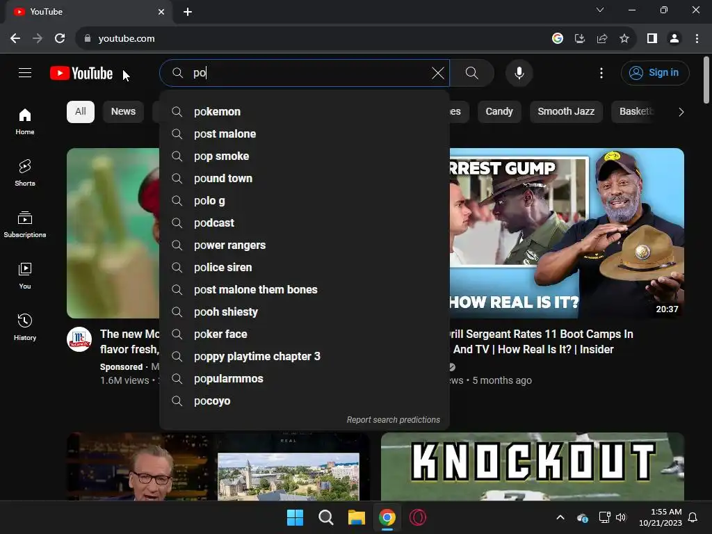Click the Sign in button
The height and width of the screenshot is (534, 712).
(x=655, y=72)
